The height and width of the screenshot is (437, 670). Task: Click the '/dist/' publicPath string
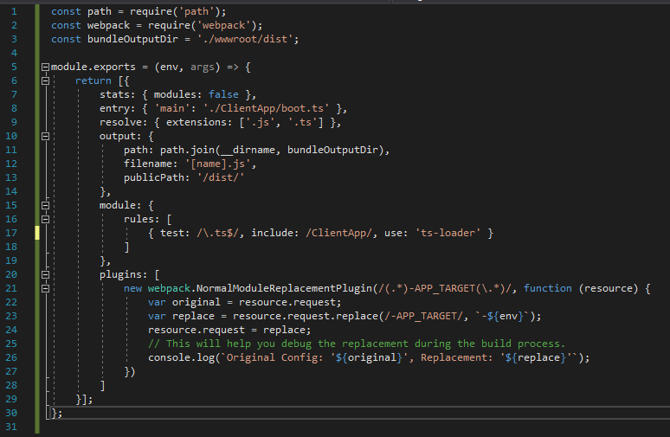221,177
